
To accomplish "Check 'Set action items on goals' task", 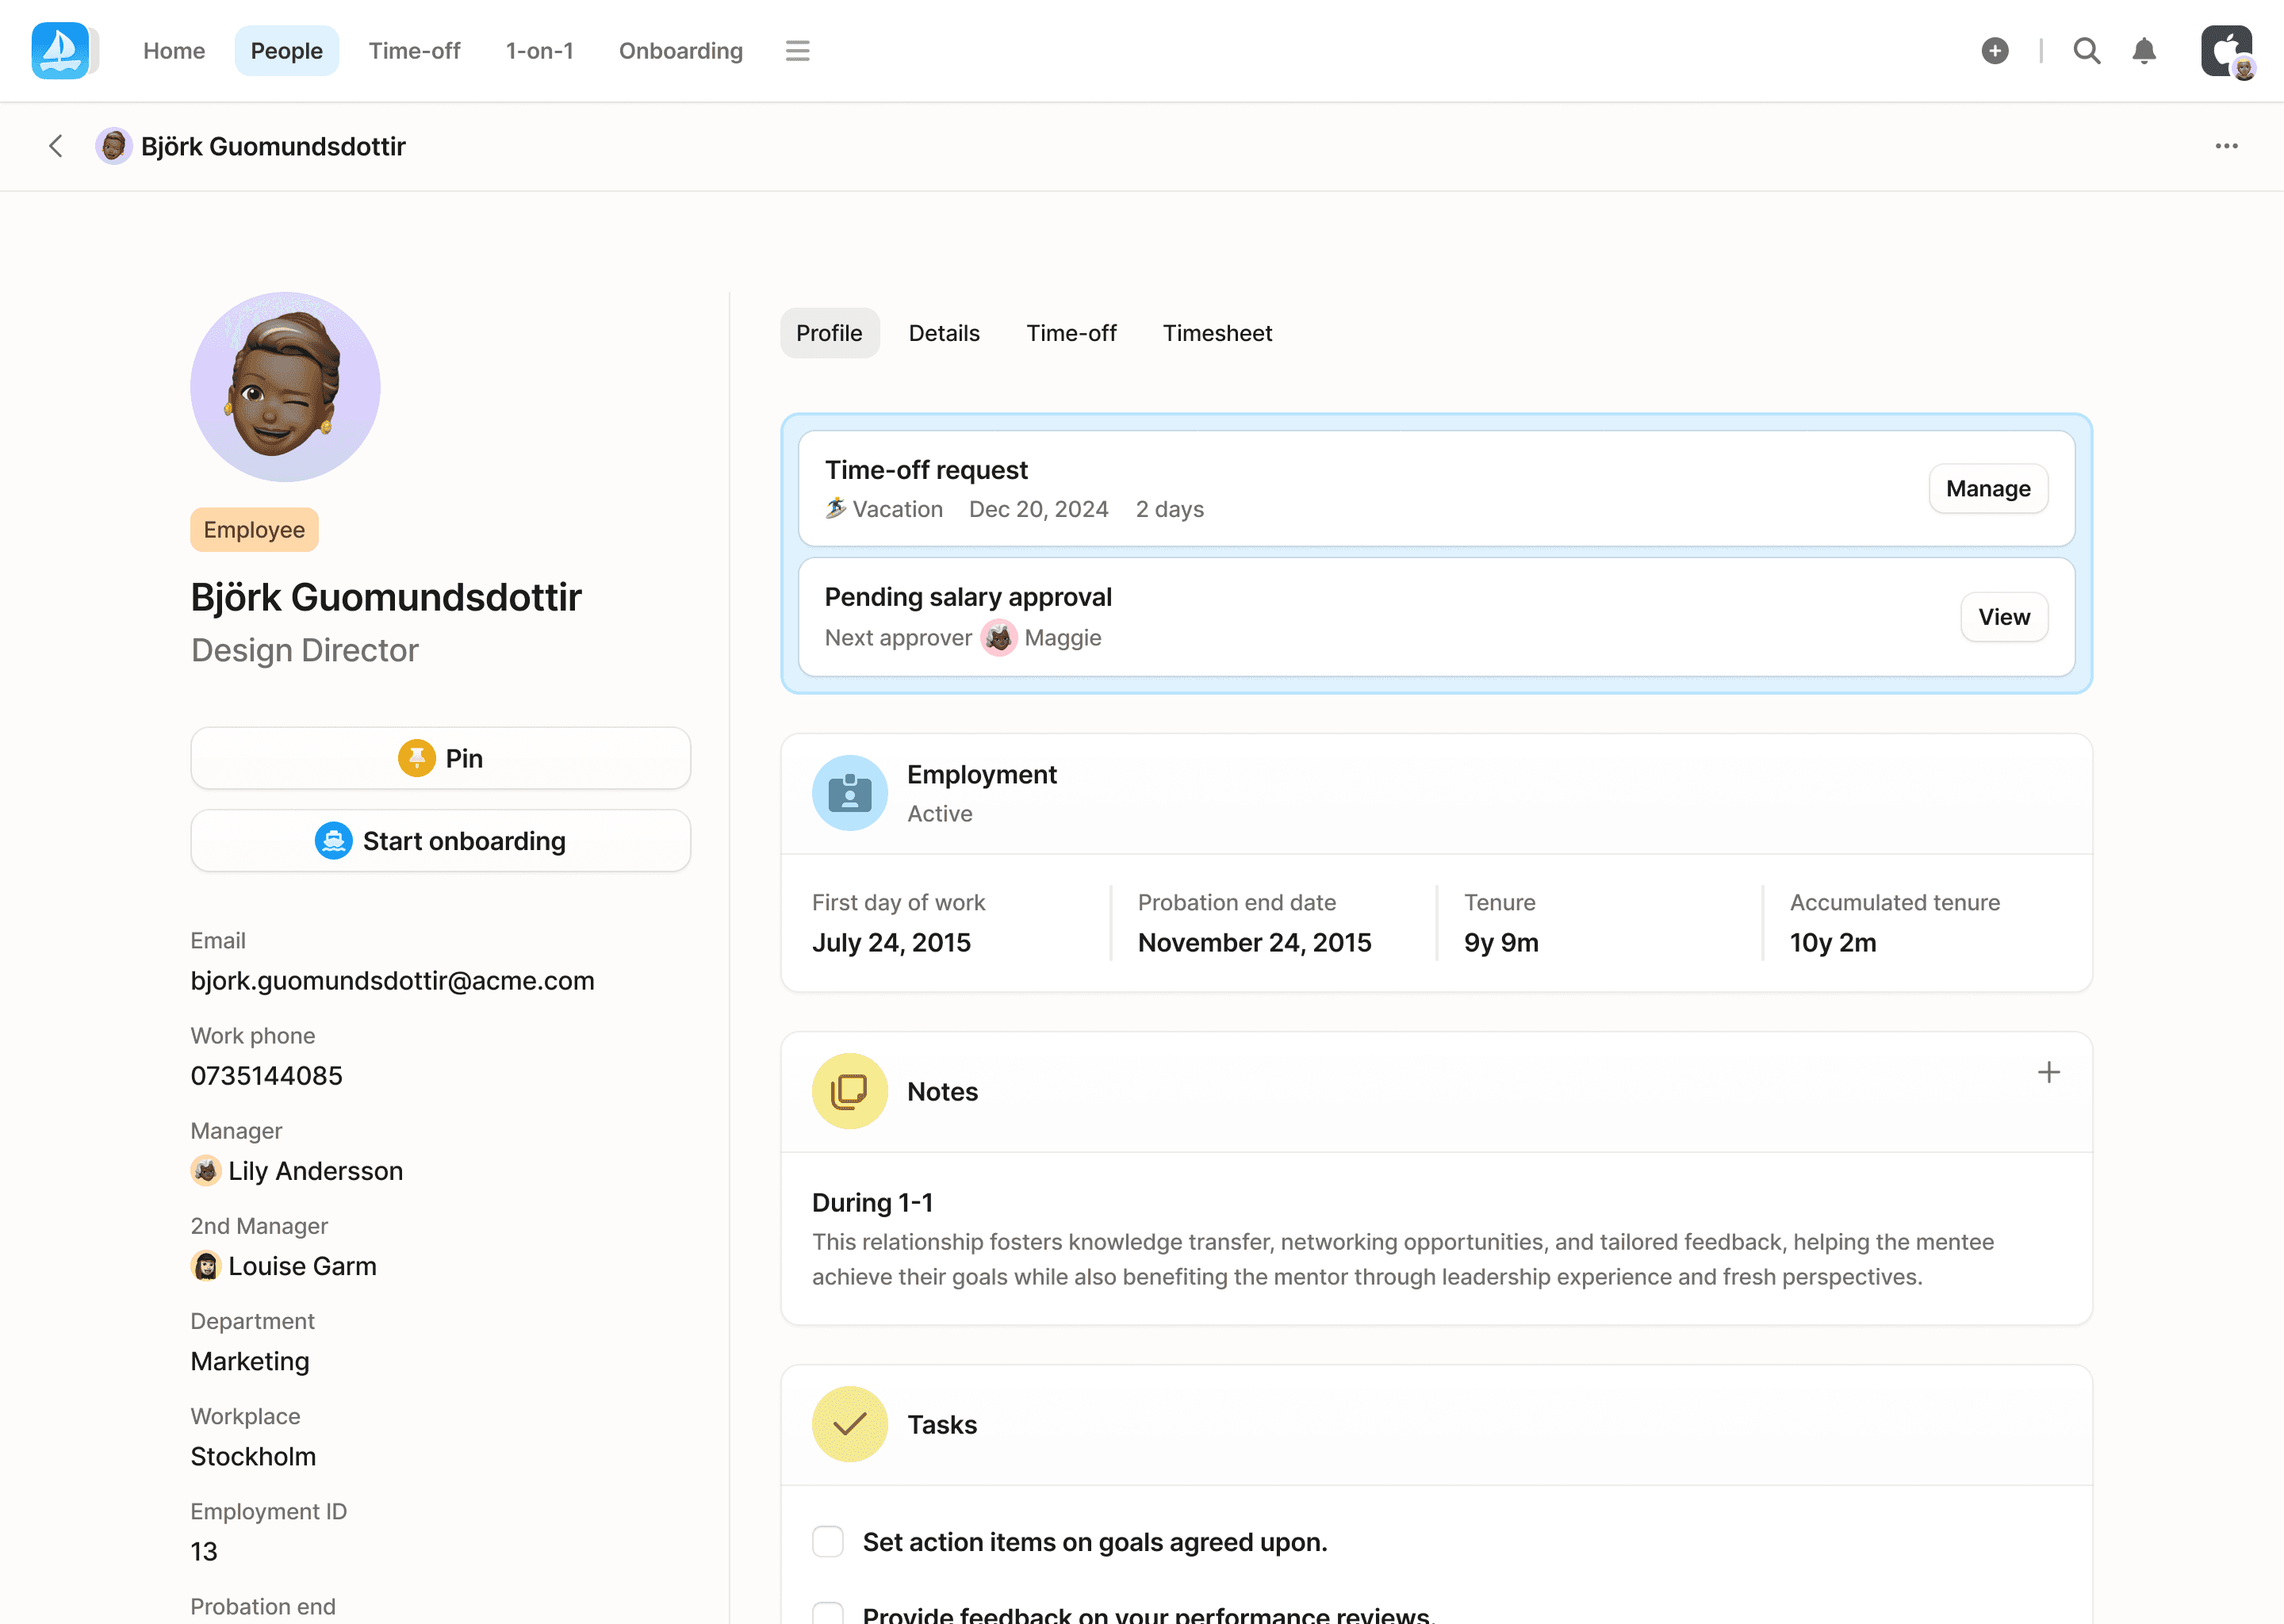I will point(828,1541).
